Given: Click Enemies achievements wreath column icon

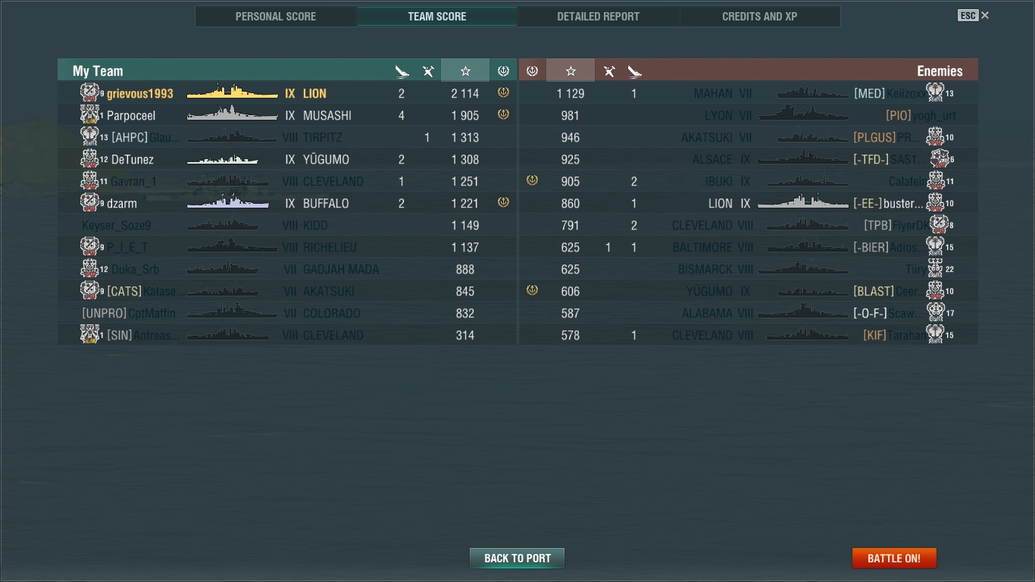Looking at the screenshot, I should 532,70.
